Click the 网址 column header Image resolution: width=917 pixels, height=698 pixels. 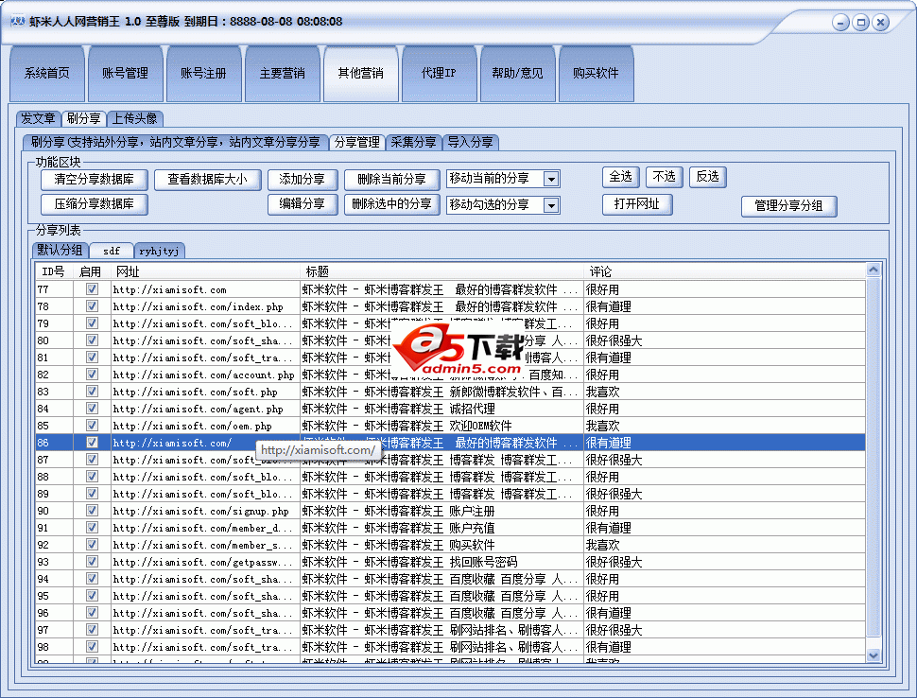(205, 271)
